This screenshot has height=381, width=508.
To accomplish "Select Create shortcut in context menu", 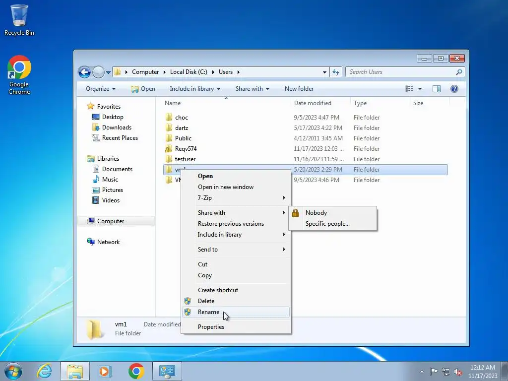I will pyautogui.click(x=236, y=290).
